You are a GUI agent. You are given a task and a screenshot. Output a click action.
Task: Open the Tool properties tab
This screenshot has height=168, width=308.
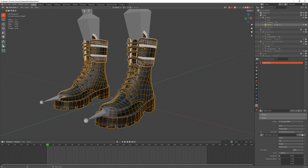click(256, 63)
